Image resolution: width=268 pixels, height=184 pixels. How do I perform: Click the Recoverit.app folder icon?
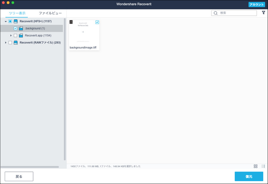21,36
